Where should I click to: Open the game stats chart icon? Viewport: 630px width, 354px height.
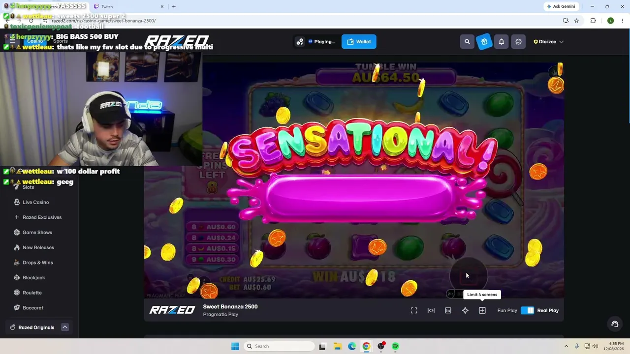point(448,310)
